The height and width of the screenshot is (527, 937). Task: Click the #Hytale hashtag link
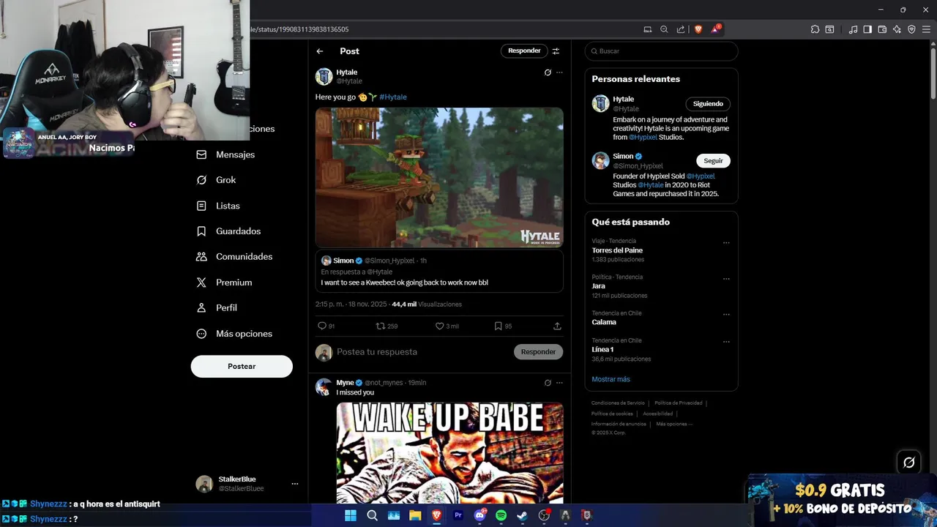pos(393,97)
